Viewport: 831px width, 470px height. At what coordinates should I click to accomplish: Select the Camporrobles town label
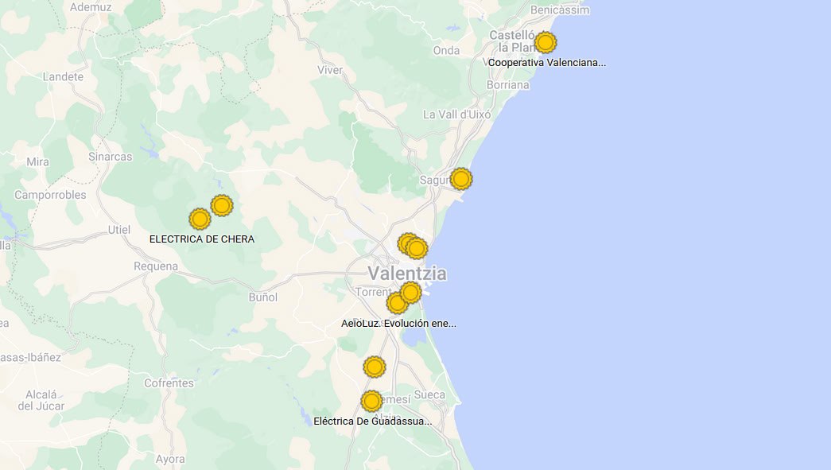click(50, 195)
